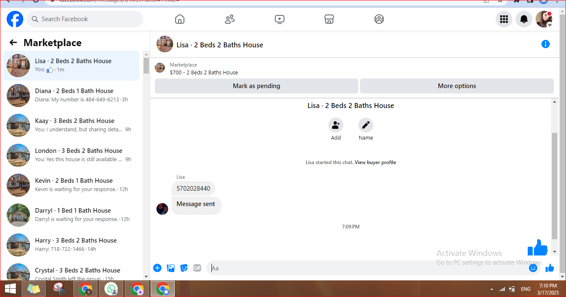Click the taskbar clock 7:10 PM

point(548,286)
